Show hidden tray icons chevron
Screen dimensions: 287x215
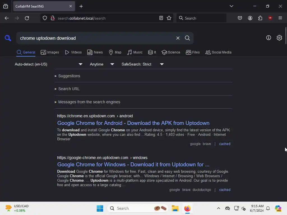click(219, 208)
